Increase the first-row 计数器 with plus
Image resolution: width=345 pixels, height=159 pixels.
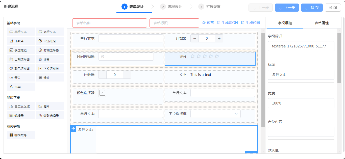point(219,38)
